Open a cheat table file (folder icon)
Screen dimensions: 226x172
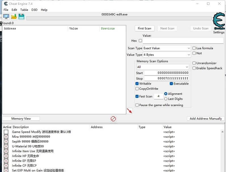click(14, 17)
